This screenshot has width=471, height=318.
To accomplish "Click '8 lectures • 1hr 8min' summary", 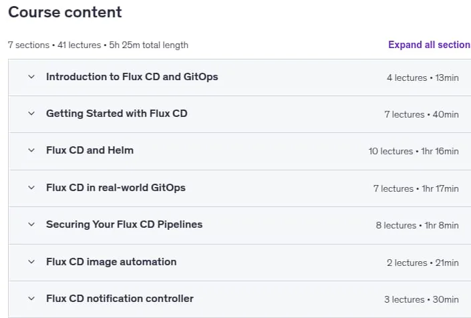I will 418,225.
